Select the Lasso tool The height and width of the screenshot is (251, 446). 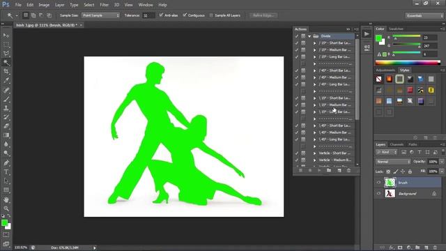[x=6, y=54]
